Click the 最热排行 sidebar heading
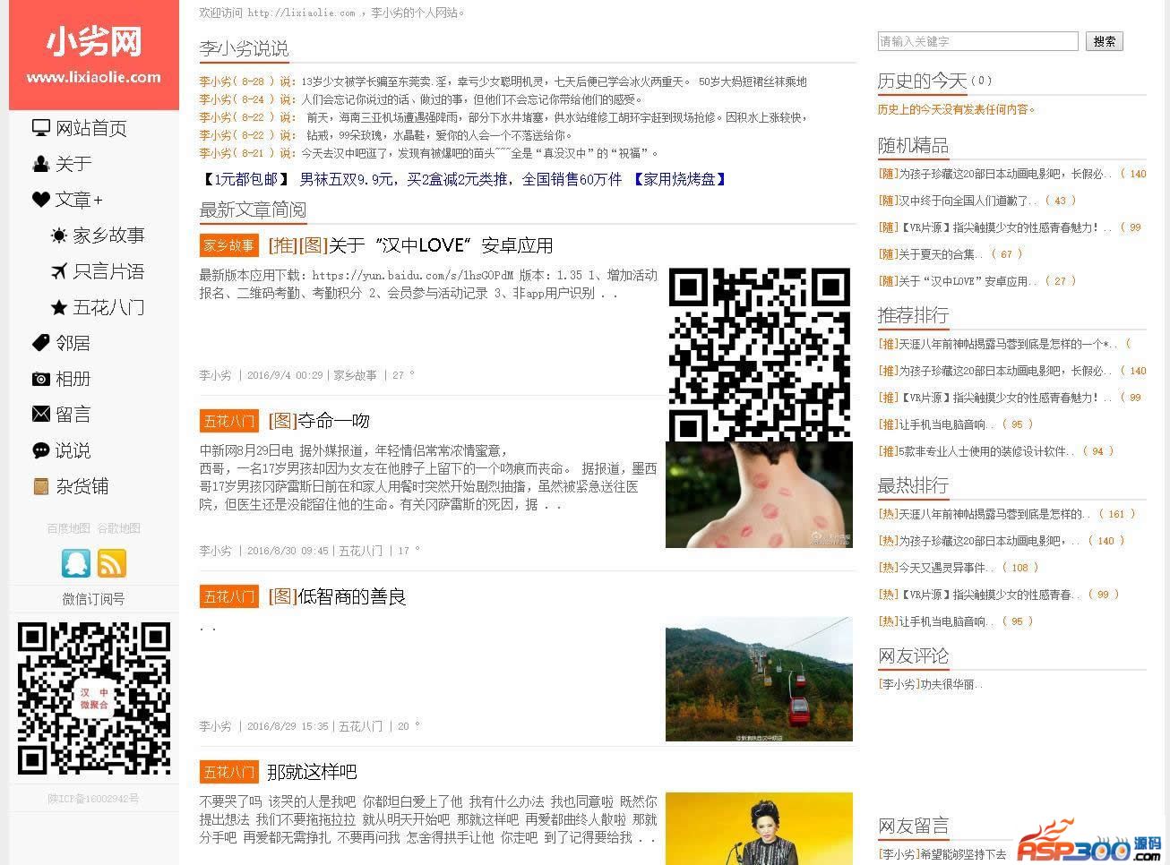 (913, 486)
